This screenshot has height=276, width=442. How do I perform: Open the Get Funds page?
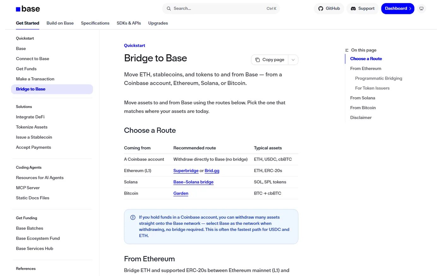(x=26, y=69)
